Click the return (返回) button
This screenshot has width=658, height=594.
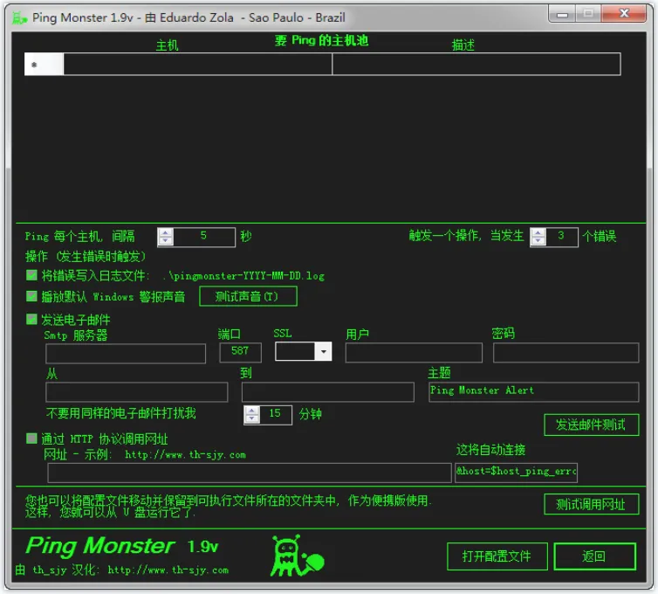tap(594, 556)
